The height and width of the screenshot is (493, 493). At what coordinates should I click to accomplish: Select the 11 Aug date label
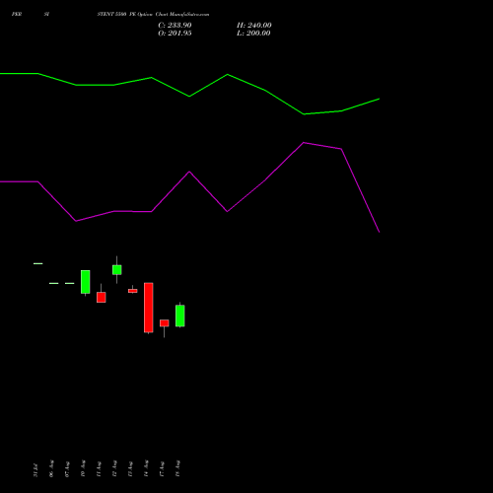tap(99, 469)
